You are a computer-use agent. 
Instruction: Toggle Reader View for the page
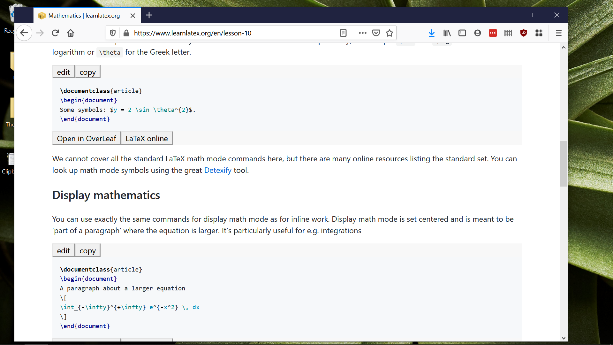344,33
